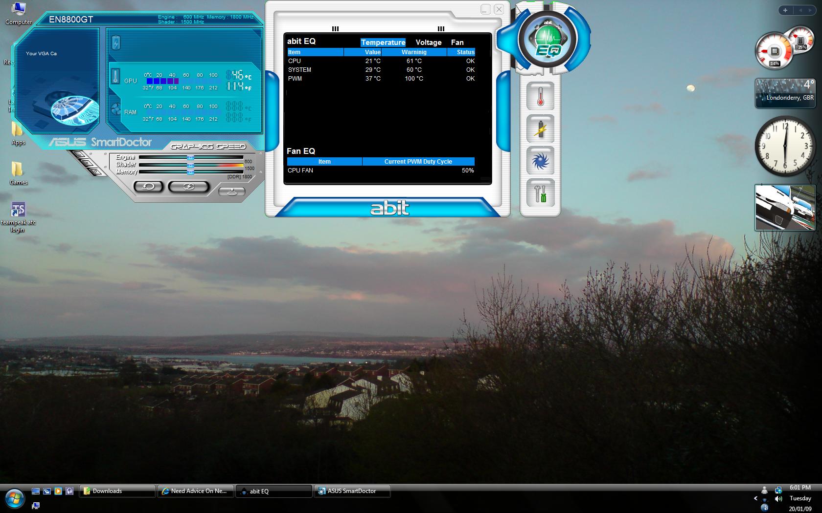Switch to the Voltage tab in abit EQ
This screenshot has height=513, width=822.
(x=429, y=43)
